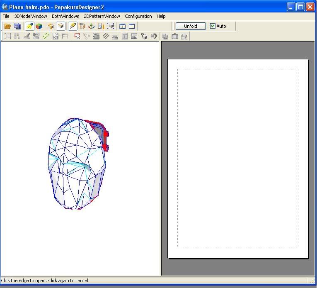The height and width of the screenshot is (288, 317).
Task: Click the Unfold button
Action: click(191, 26)
